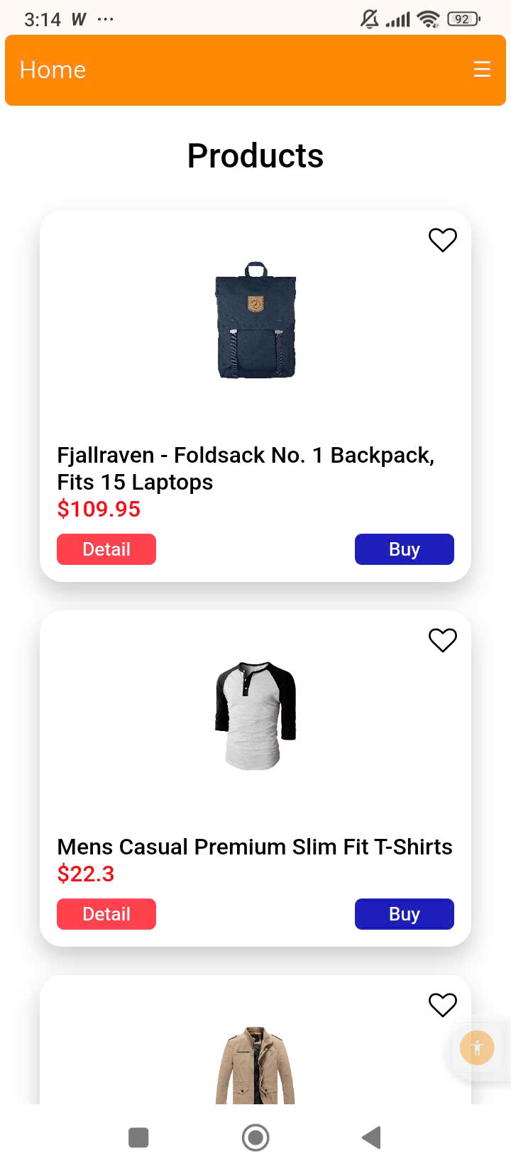
Task: Tap the battery indicator in status bar
Action: 463,19
